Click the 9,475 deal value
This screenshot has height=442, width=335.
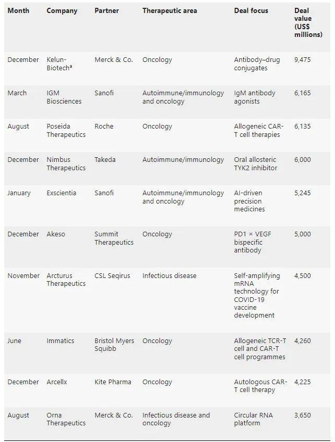click(x=302, y=60)
